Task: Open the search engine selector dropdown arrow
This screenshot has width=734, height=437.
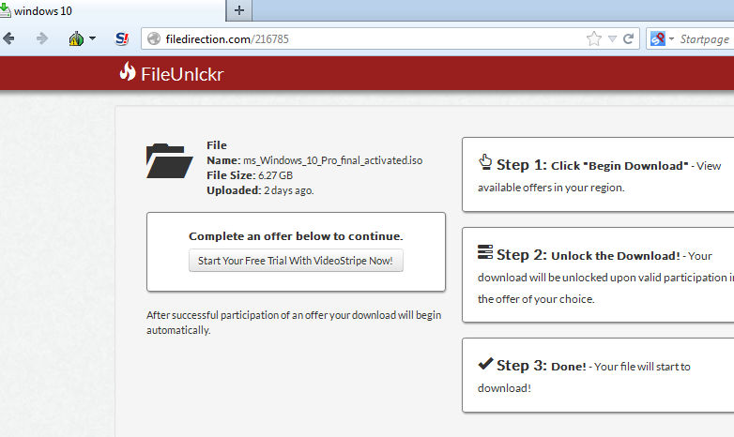Action: (671, 38)
